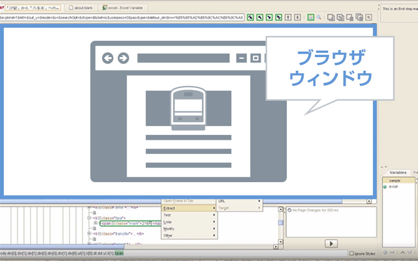
Task: Select the sample variable row
Action: 399,181
